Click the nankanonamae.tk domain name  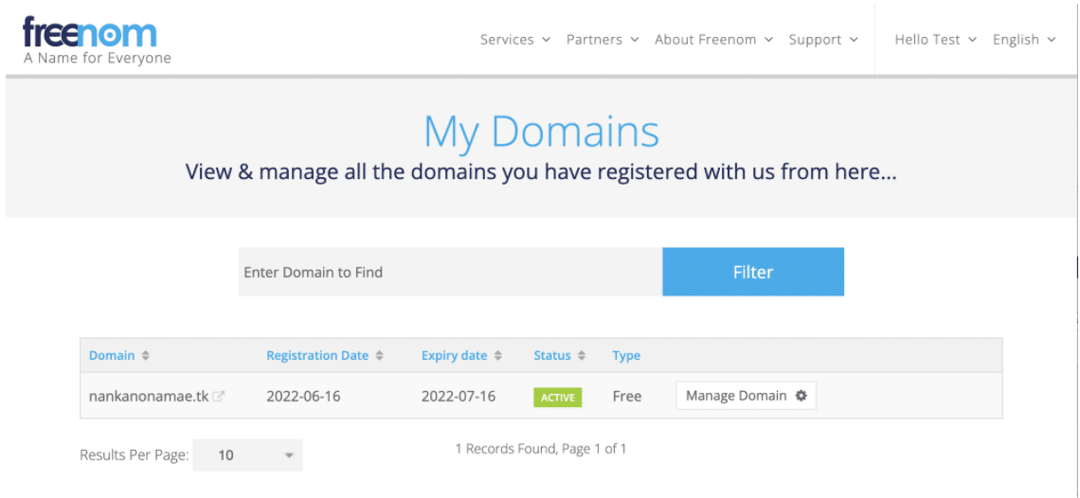point(149,396)
